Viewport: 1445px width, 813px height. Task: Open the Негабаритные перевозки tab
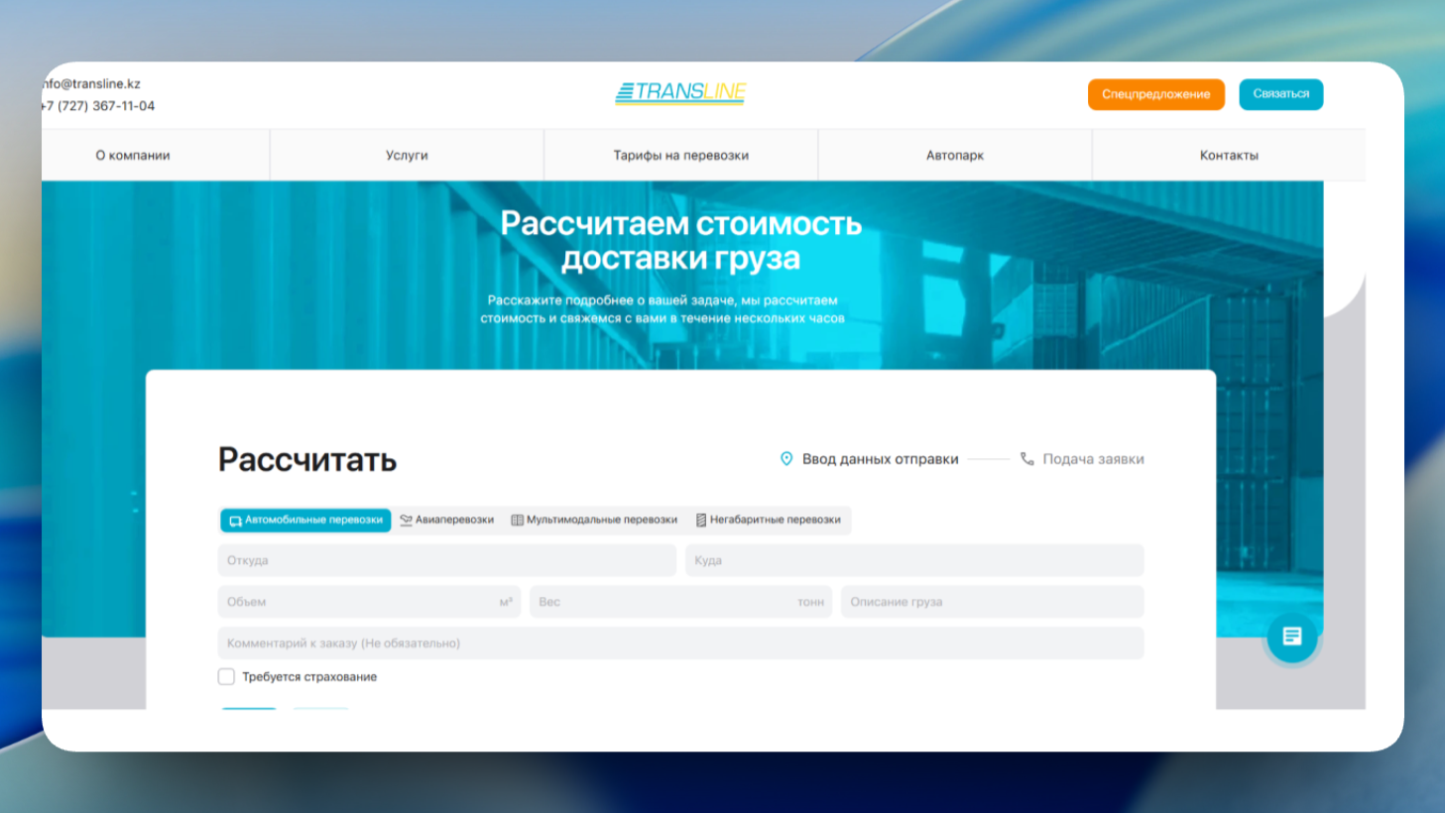pyautogui.click(x=769, y=521)
